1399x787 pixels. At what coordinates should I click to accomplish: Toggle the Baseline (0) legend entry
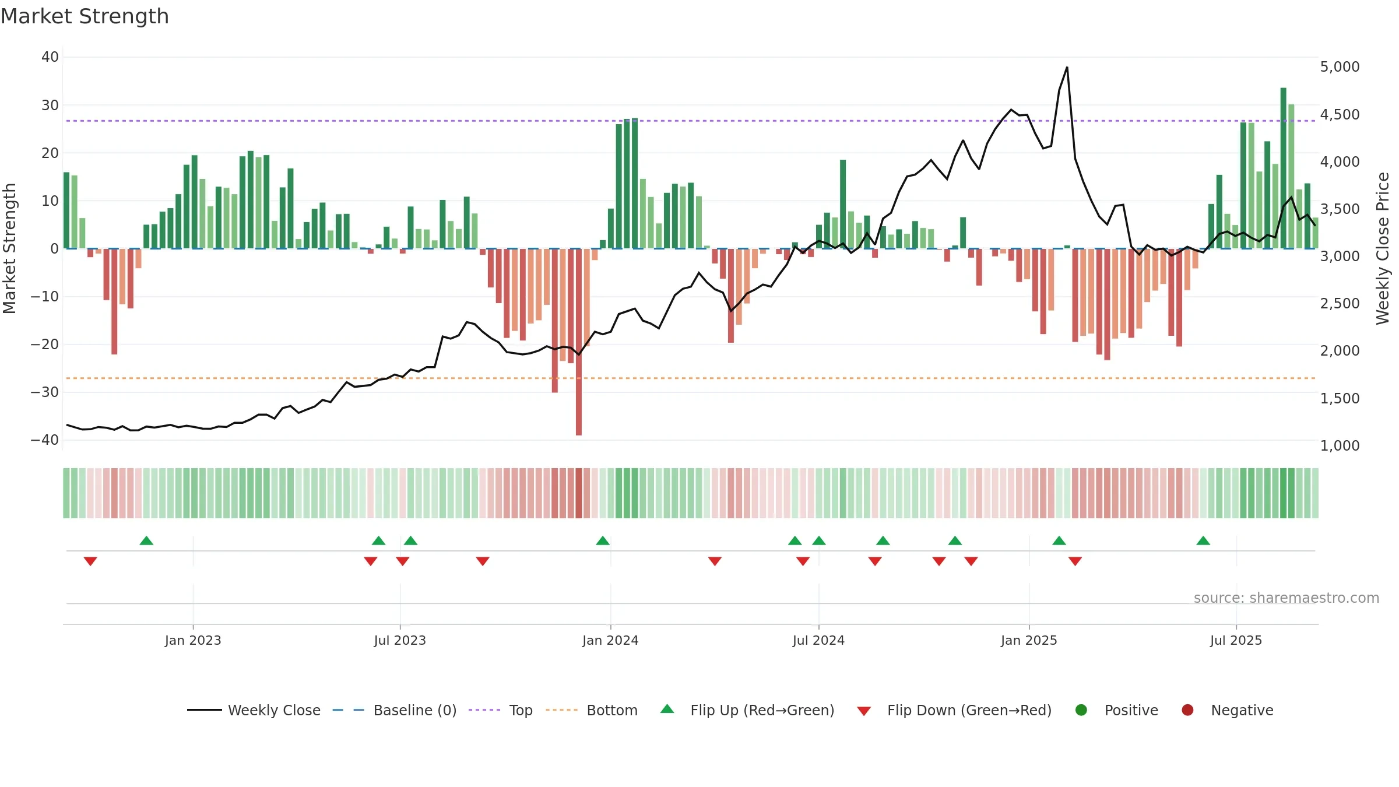pyautogui.click(x=395, y=710)
